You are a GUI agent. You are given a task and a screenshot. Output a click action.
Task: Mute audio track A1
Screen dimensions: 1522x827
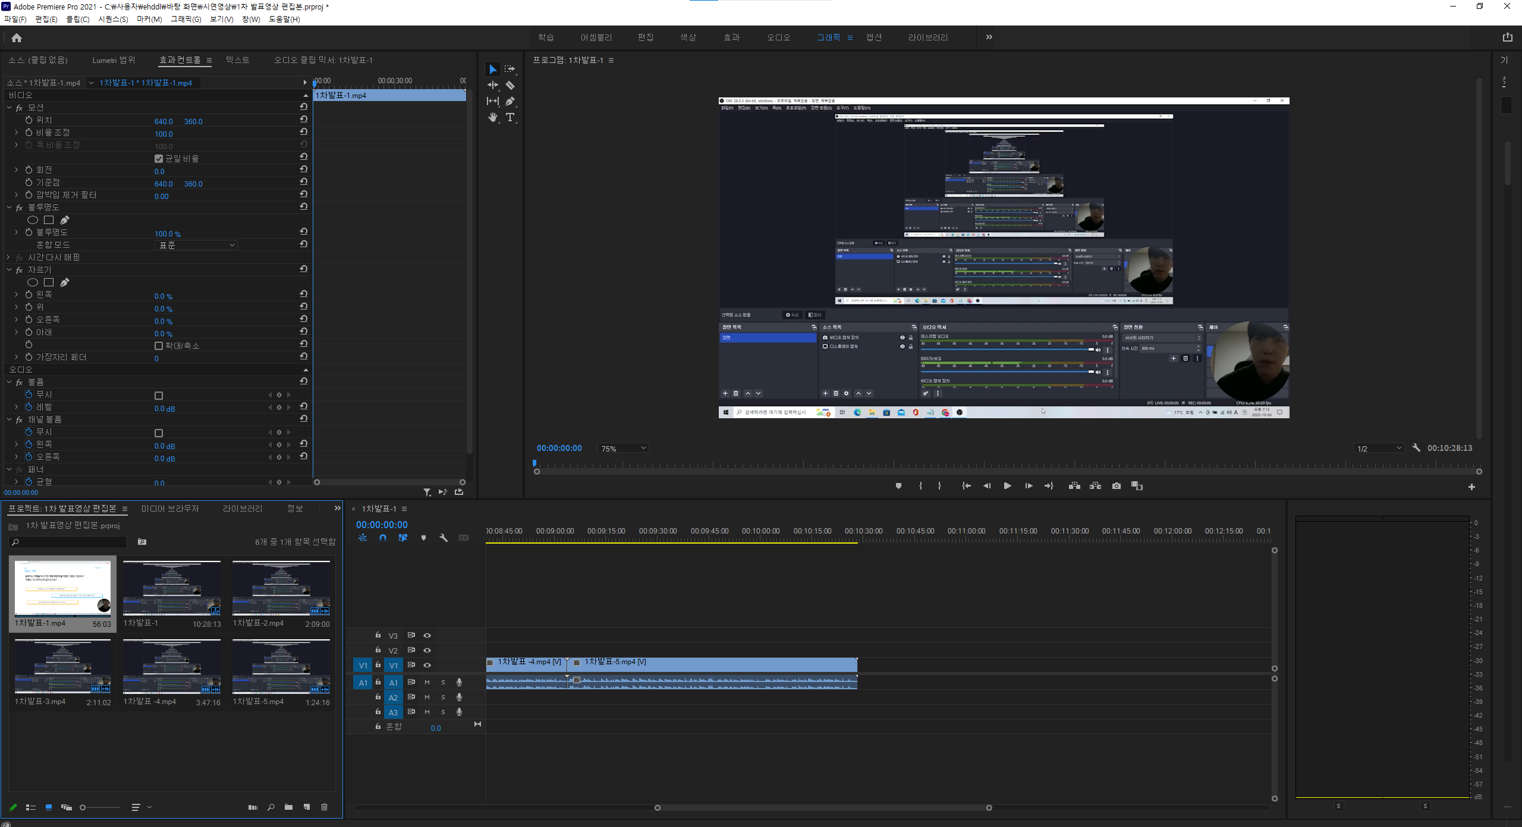427,683
